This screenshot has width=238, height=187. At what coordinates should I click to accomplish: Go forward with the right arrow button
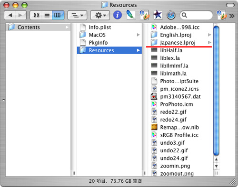click(x=20, y=15)
